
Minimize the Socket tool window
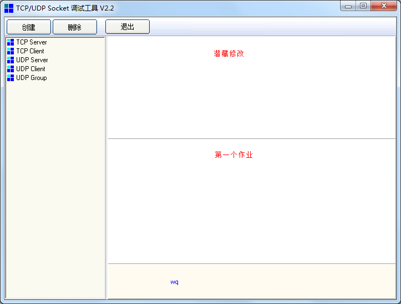pos(349,6)
